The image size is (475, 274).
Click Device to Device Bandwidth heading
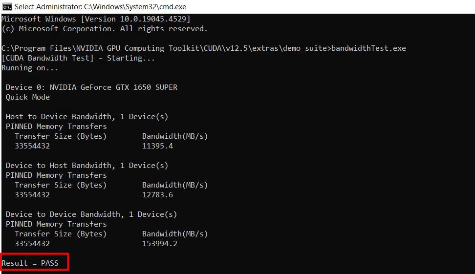[91, 214]
